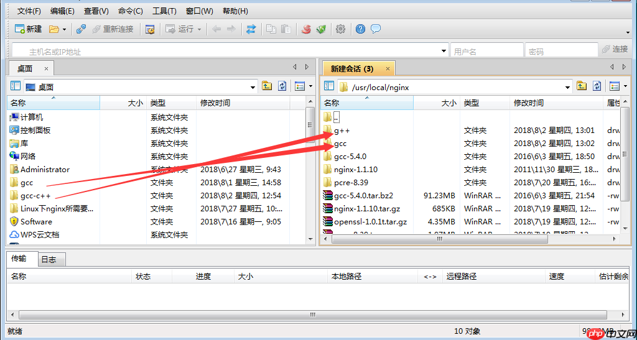Toggle folder tree view in remote pane
637x340 pixels.
[329, 86]
